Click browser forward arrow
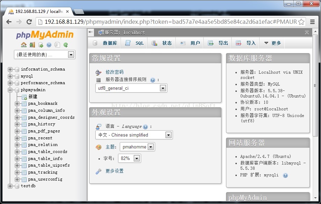This screenshot has width=321, height=204. pos(19,22)
